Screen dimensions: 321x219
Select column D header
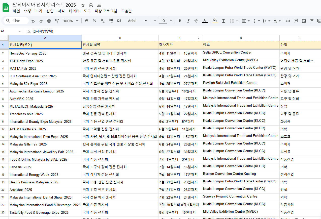[x=241, y=38]
